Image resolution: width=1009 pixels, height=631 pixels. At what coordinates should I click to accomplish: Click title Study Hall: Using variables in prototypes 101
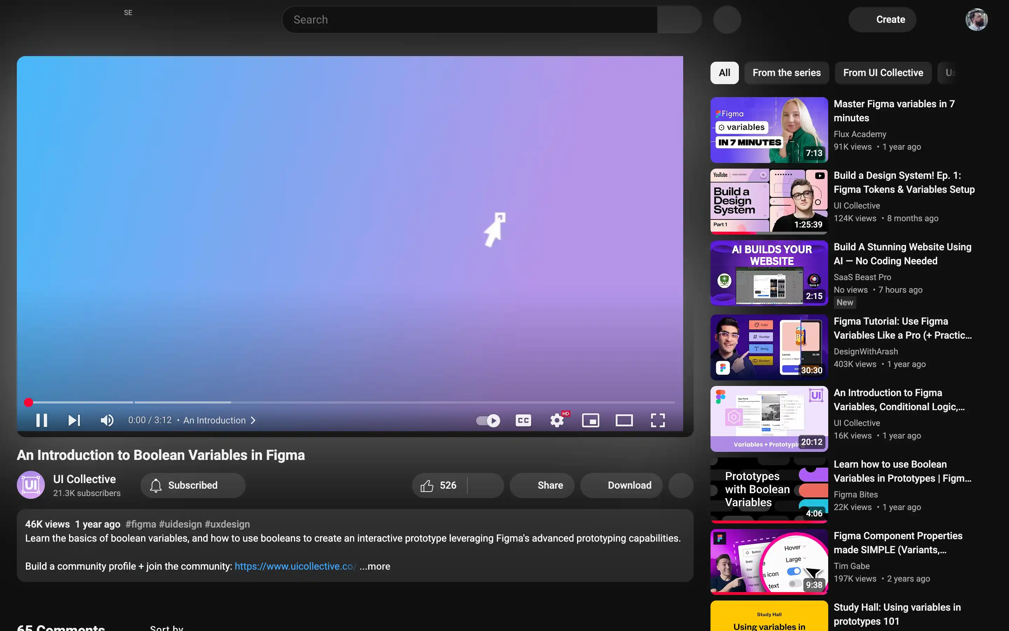tap(897, 614)
